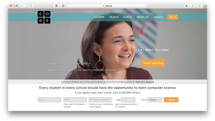Screen dimensions: 215x121
Task: Play the video with the Watch the video icon
Action: point(141,50)
